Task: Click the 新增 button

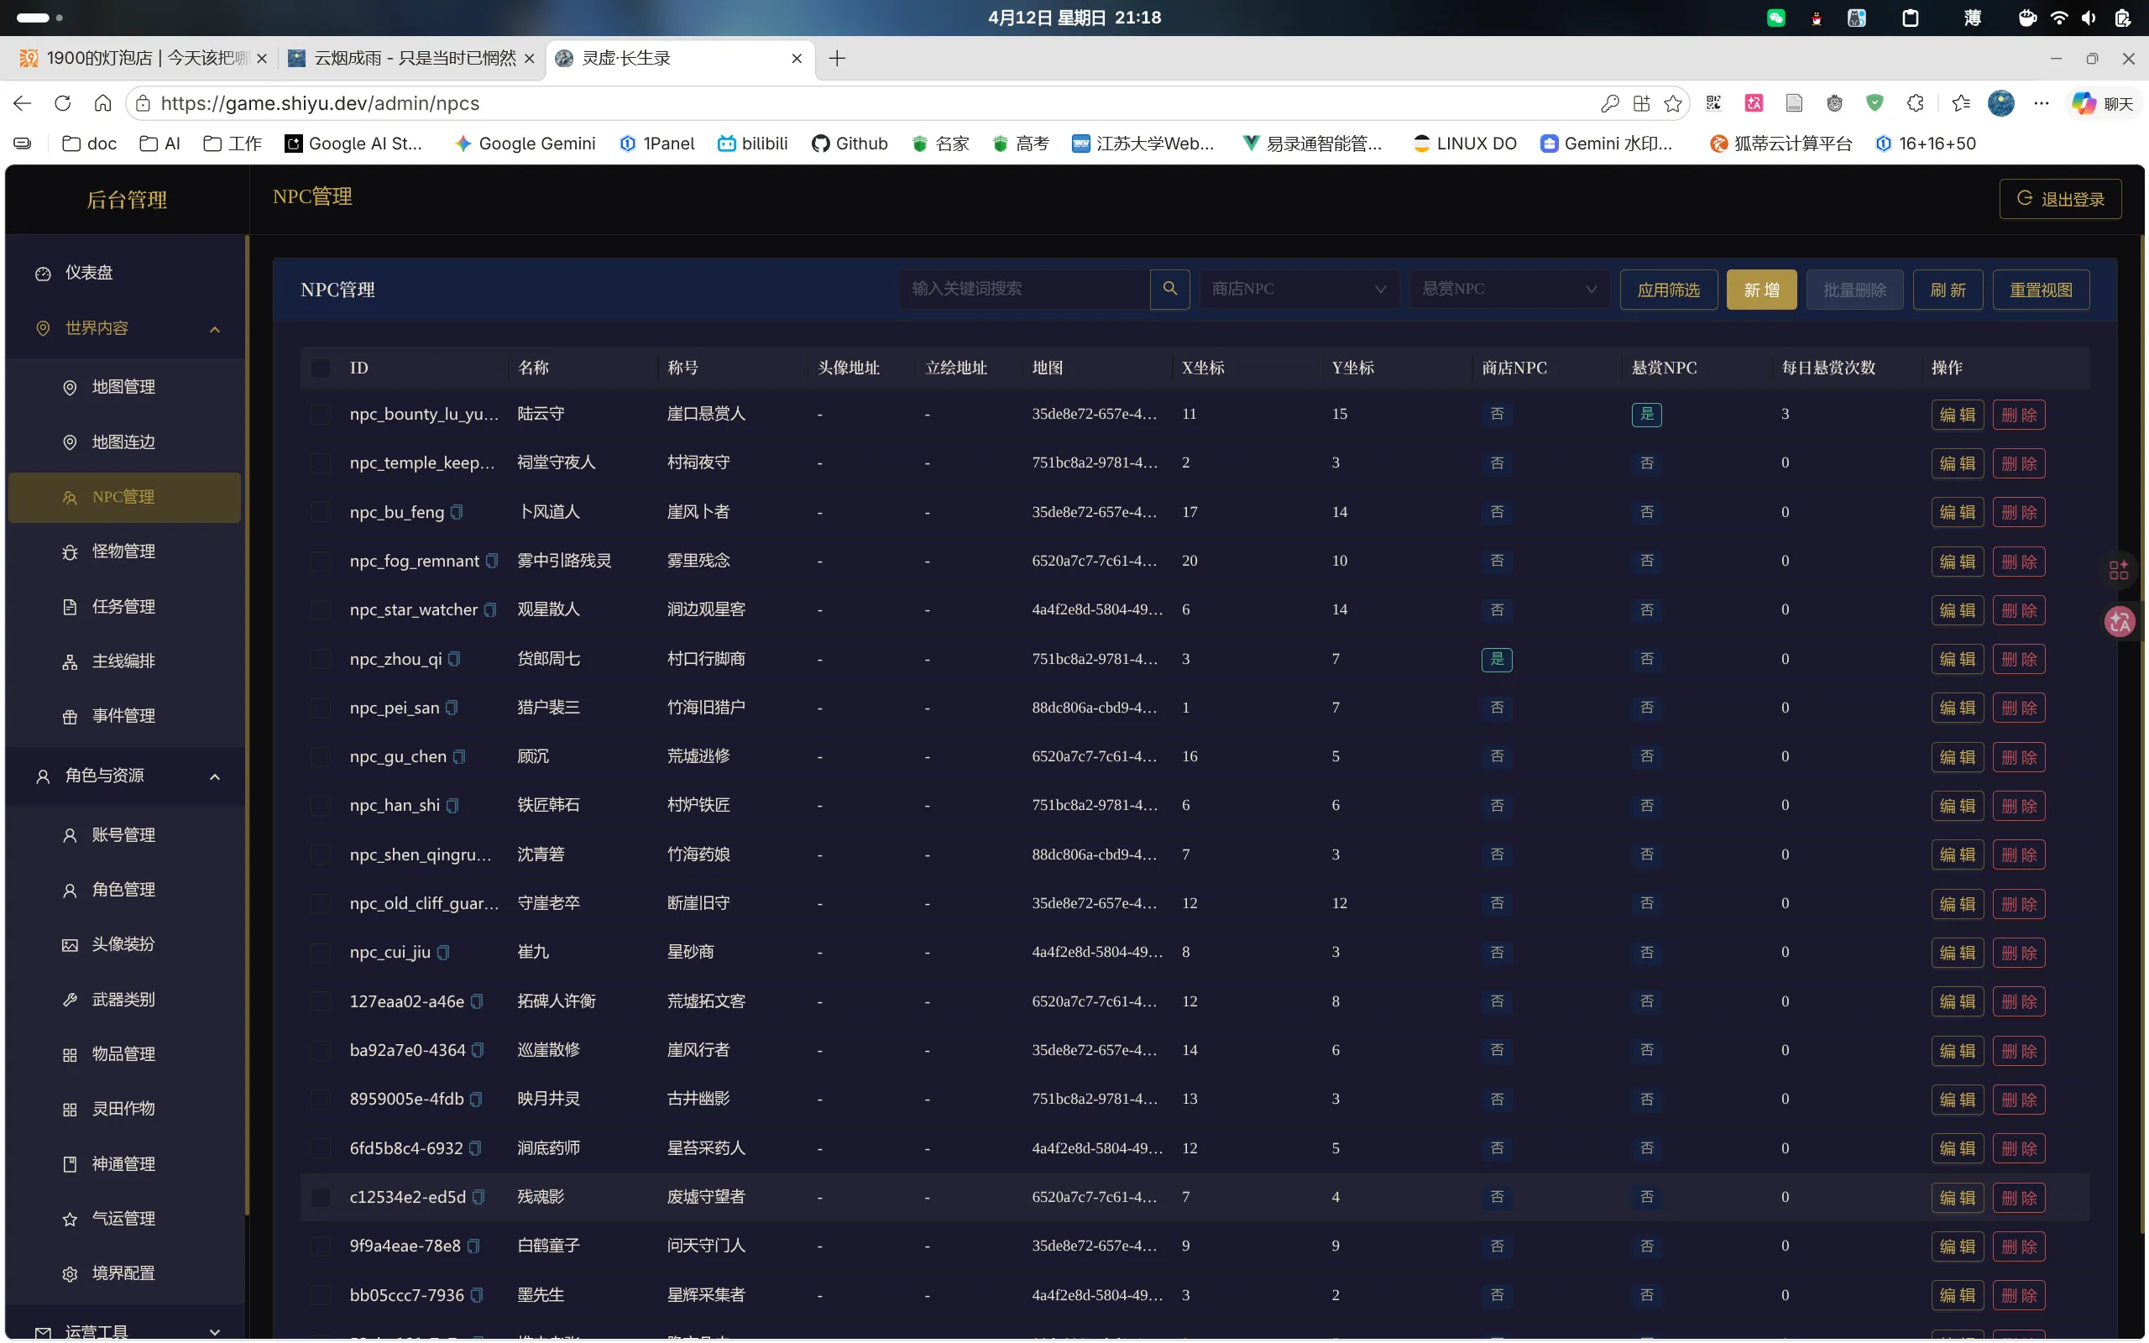Action: (x=1761, y=290)
